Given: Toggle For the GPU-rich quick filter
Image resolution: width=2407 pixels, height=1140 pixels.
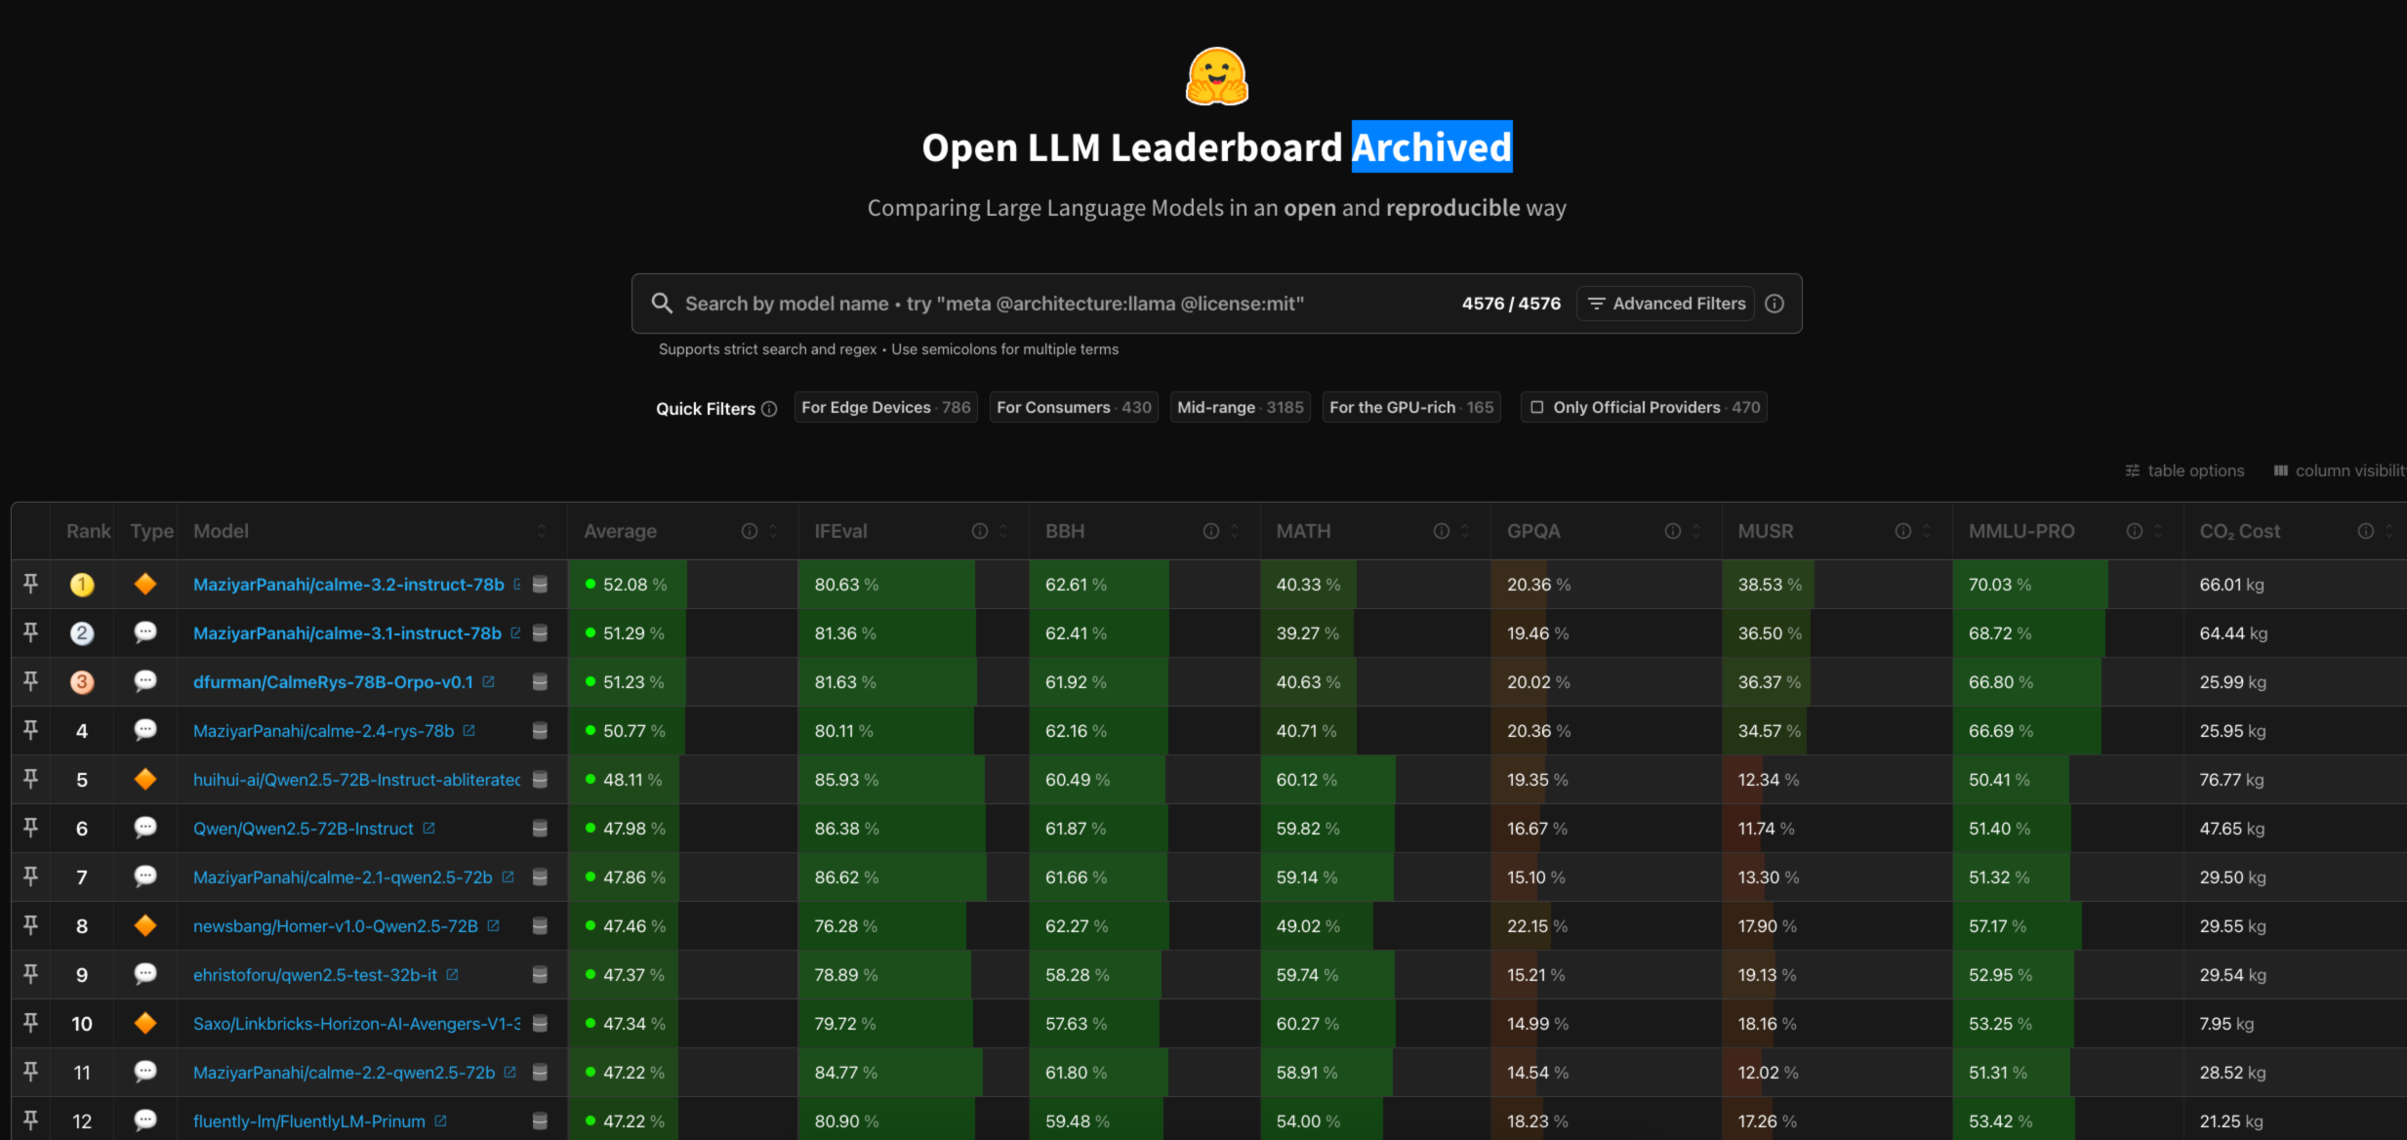Looking at the screenshot, I should coord(1410,407).
